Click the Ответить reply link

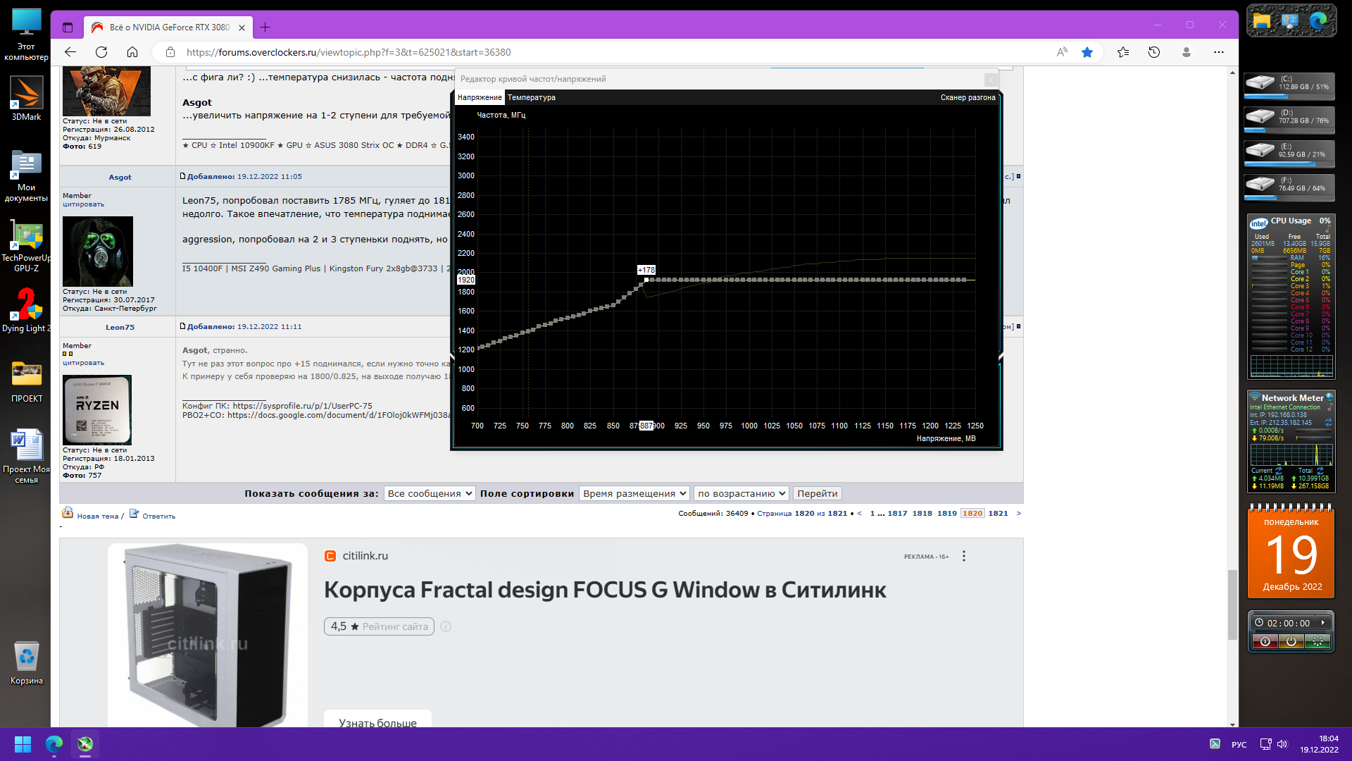click(158, 516)
